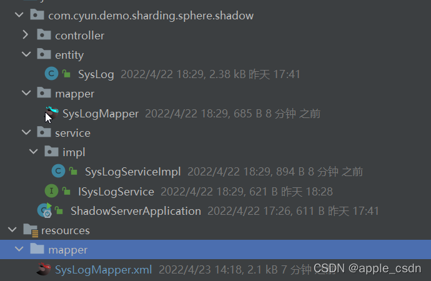Click the controller package folder icon

coord(44,34)
